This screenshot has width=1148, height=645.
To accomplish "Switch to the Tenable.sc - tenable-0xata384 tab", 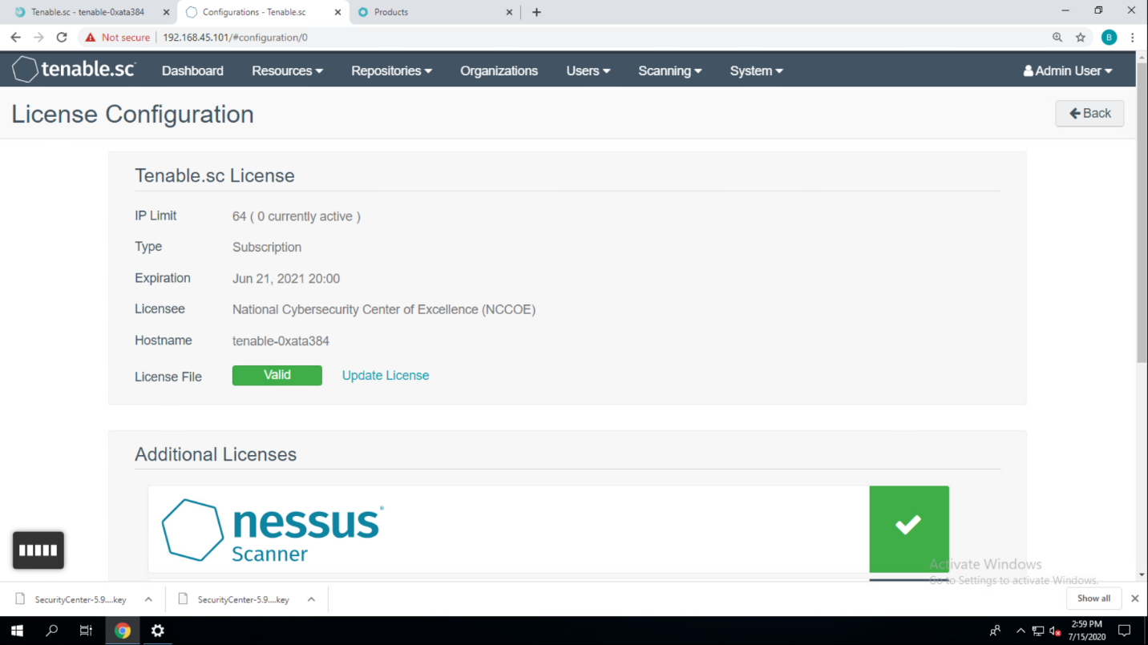I will pyautogui.click(x=87, y=12).
